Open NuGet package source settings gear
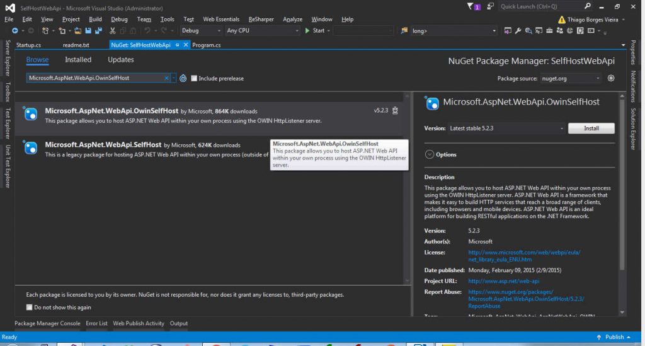 point(611,78)
